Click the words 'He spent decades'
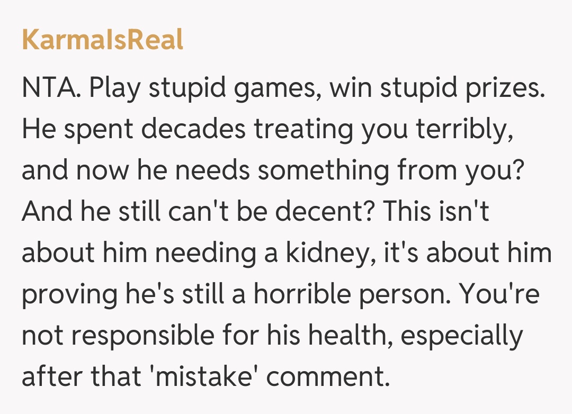 click(133, 130)
